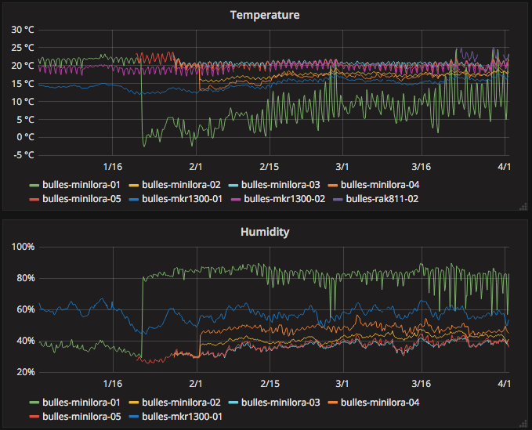Toggle bulles-minilora-05 series in Temperature legend
Viewport: 532px width, 430px height.
tap(81, 199)
